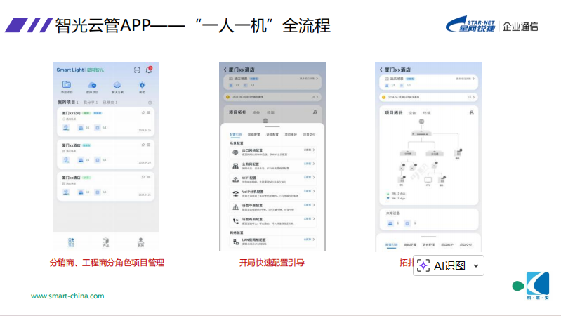Click the root globe node in topology diagram
The width and height of the screenshot is (561, 316).
[421, 121]
